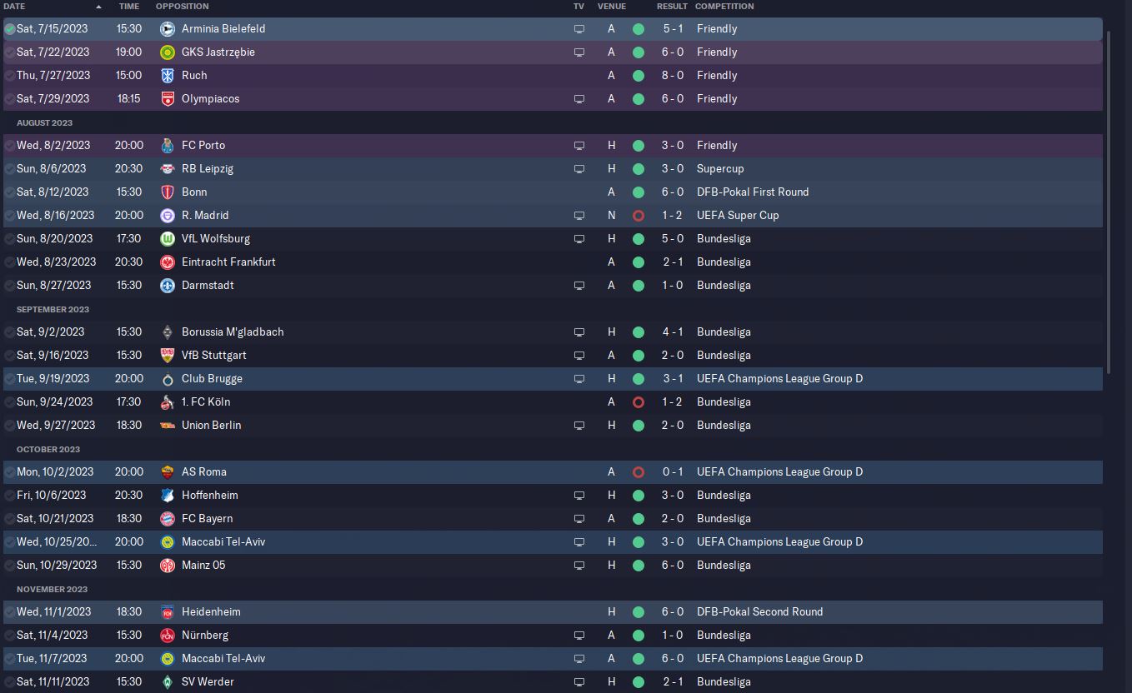1132x693 pixels.
Task: Sort by the Result column header
Action: click(672, 7)
